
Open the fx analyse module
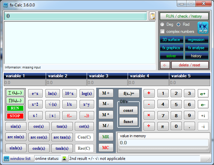[x=196, y=48]
